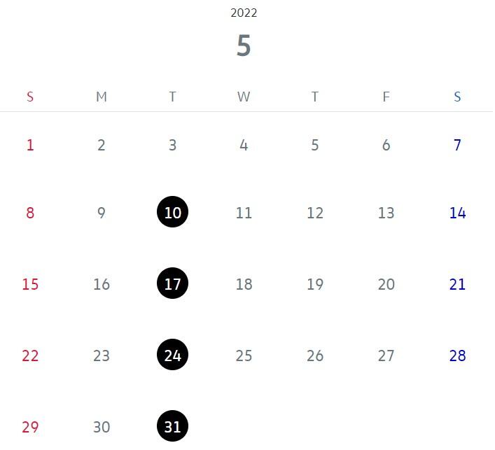
Task: Click Thursday date 19
Action: [x=315, y=284]
